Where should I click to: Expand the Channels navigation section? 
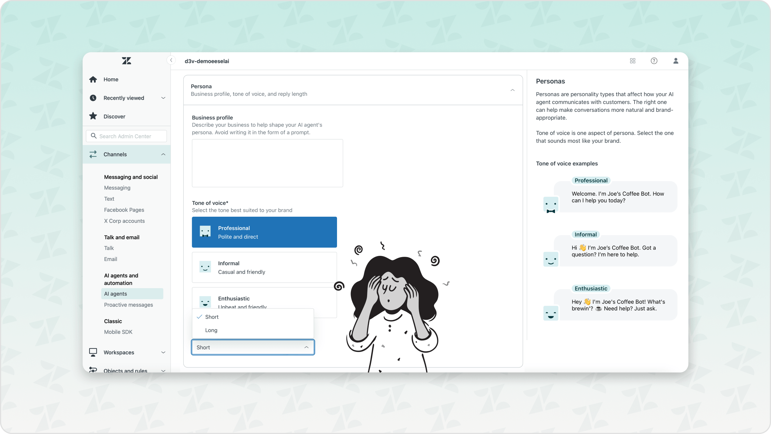pos(163,154)
